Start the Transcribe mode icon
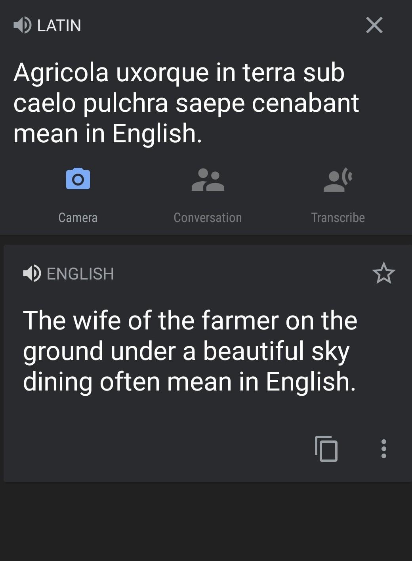The image size is (412, 561). [x=338, y=180]
